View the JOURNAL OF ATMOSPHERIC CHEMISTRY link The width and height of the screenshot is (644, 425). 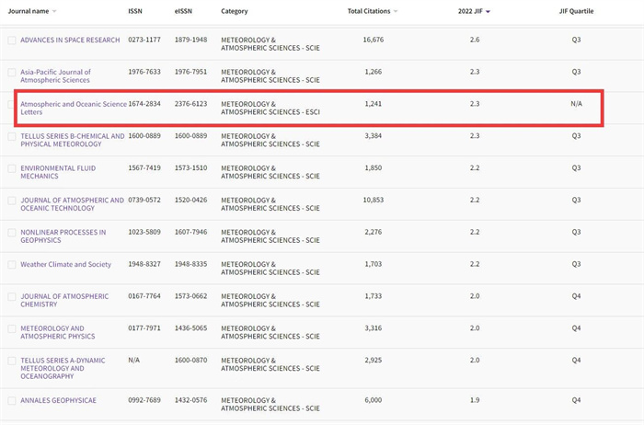[64, 300]
